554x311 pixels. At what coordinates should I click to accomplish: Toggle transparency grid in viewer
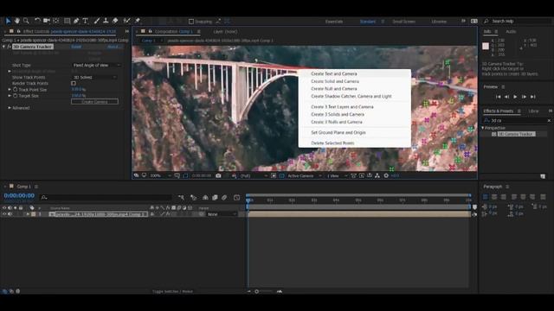(x=281, y=175)
